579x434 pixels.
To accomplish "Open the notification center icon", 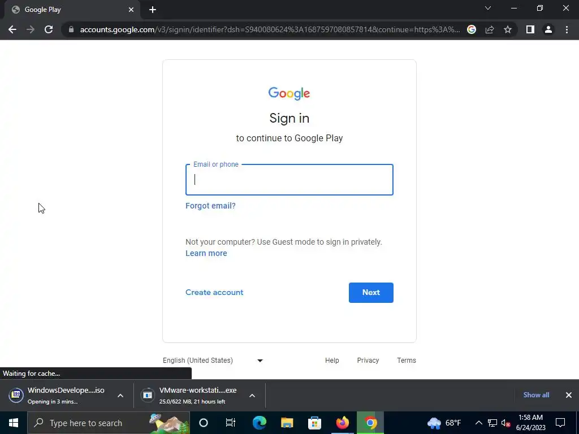I will pos(560,423).
